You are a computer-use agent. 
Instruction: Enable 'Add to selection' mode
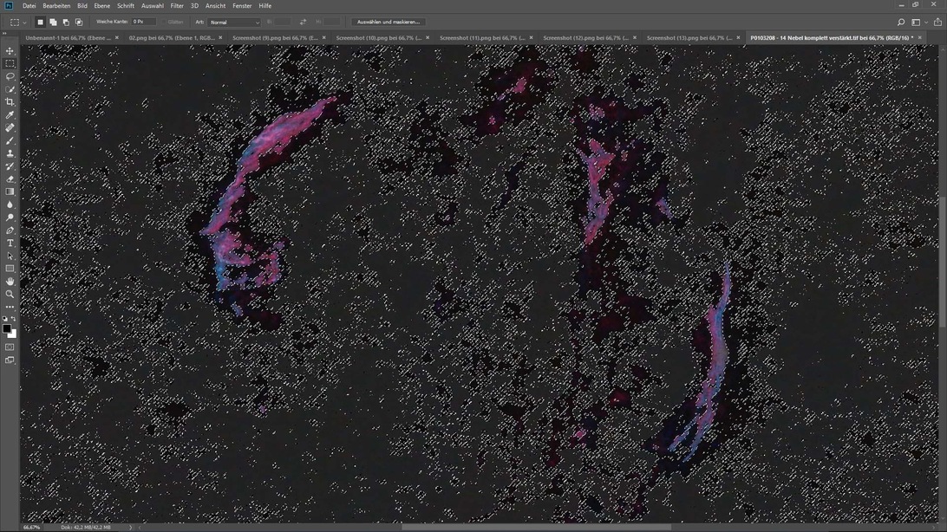(x=53, y=22)
